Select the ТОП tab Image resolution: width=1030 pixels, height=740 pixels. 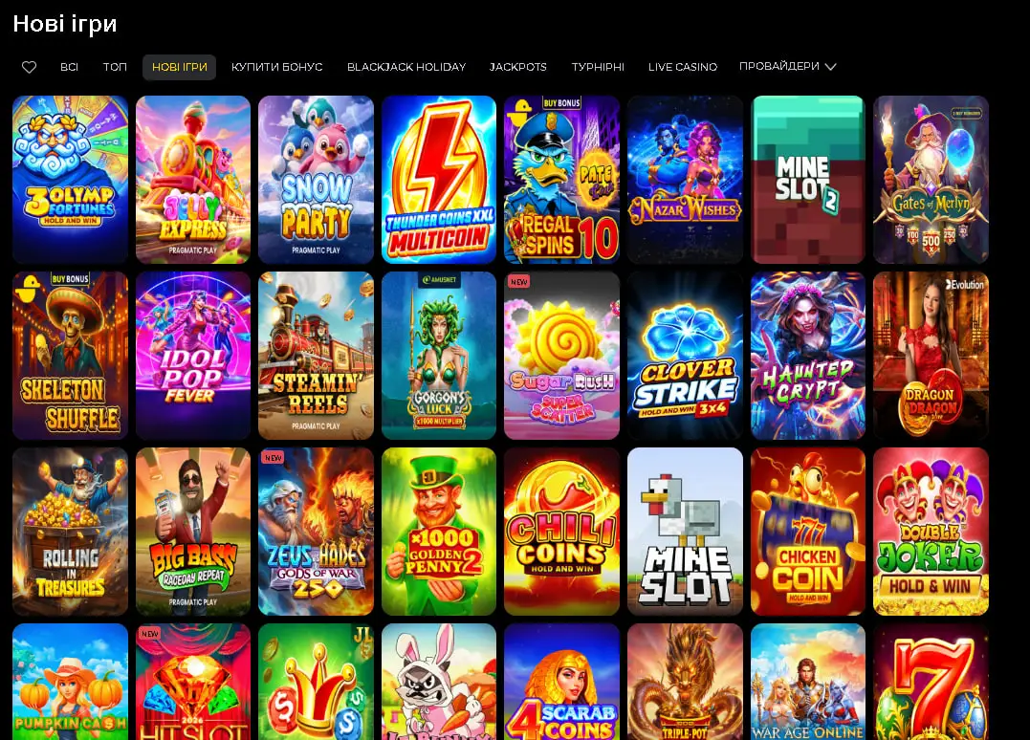115,67
